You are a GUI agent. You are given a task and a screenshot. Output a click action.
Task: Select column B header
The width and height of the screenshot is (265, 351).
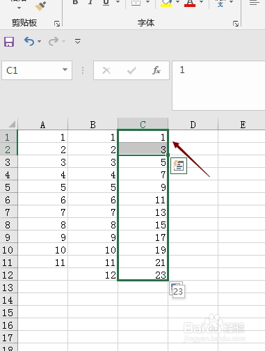93,125
